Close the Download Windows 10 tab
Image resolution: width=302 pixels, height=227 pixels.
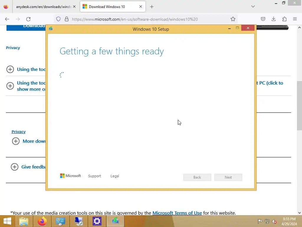click(x=141, y=7)
